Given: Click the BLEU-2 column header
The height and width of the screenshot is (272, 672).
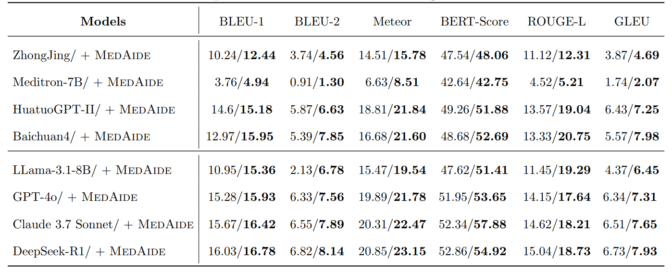Looking at the screenshot, I should (317, 22).
